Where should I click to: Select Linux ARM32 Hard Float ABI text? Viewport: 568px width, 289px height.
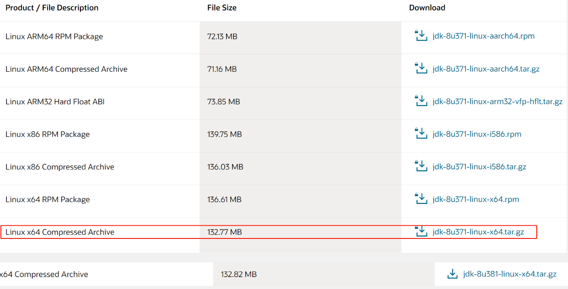55,102
